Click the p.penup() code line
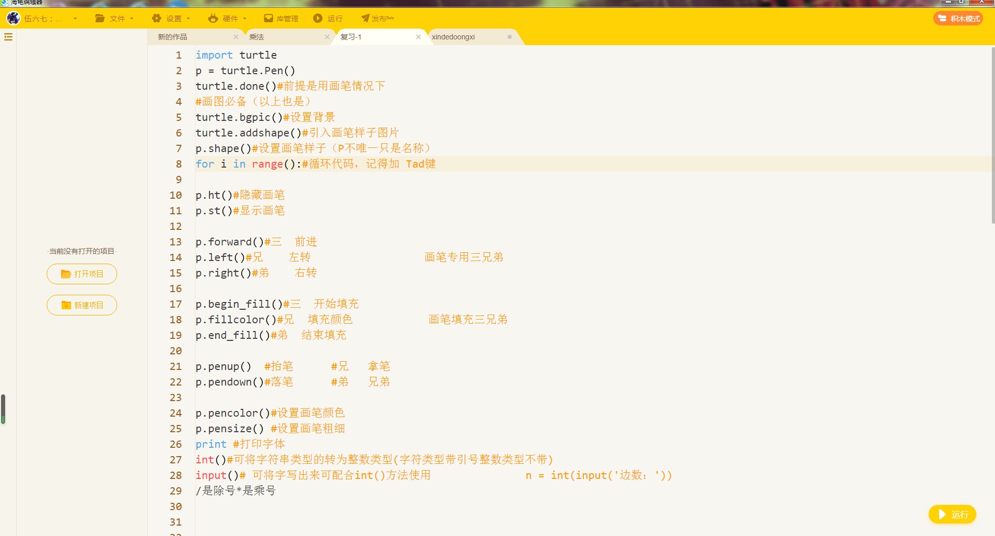The height and width of the screenshot is (536, 995). tap(293, 366)
